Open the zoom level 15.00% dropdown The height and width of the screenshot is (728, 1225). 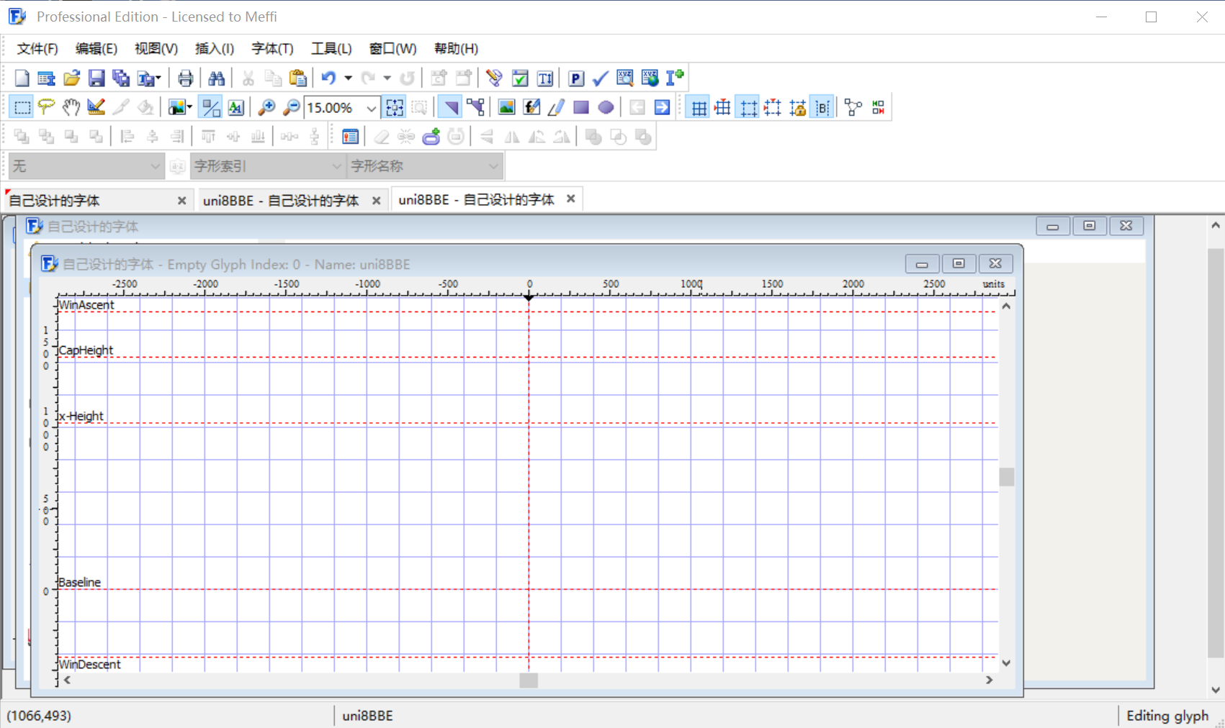371,108
